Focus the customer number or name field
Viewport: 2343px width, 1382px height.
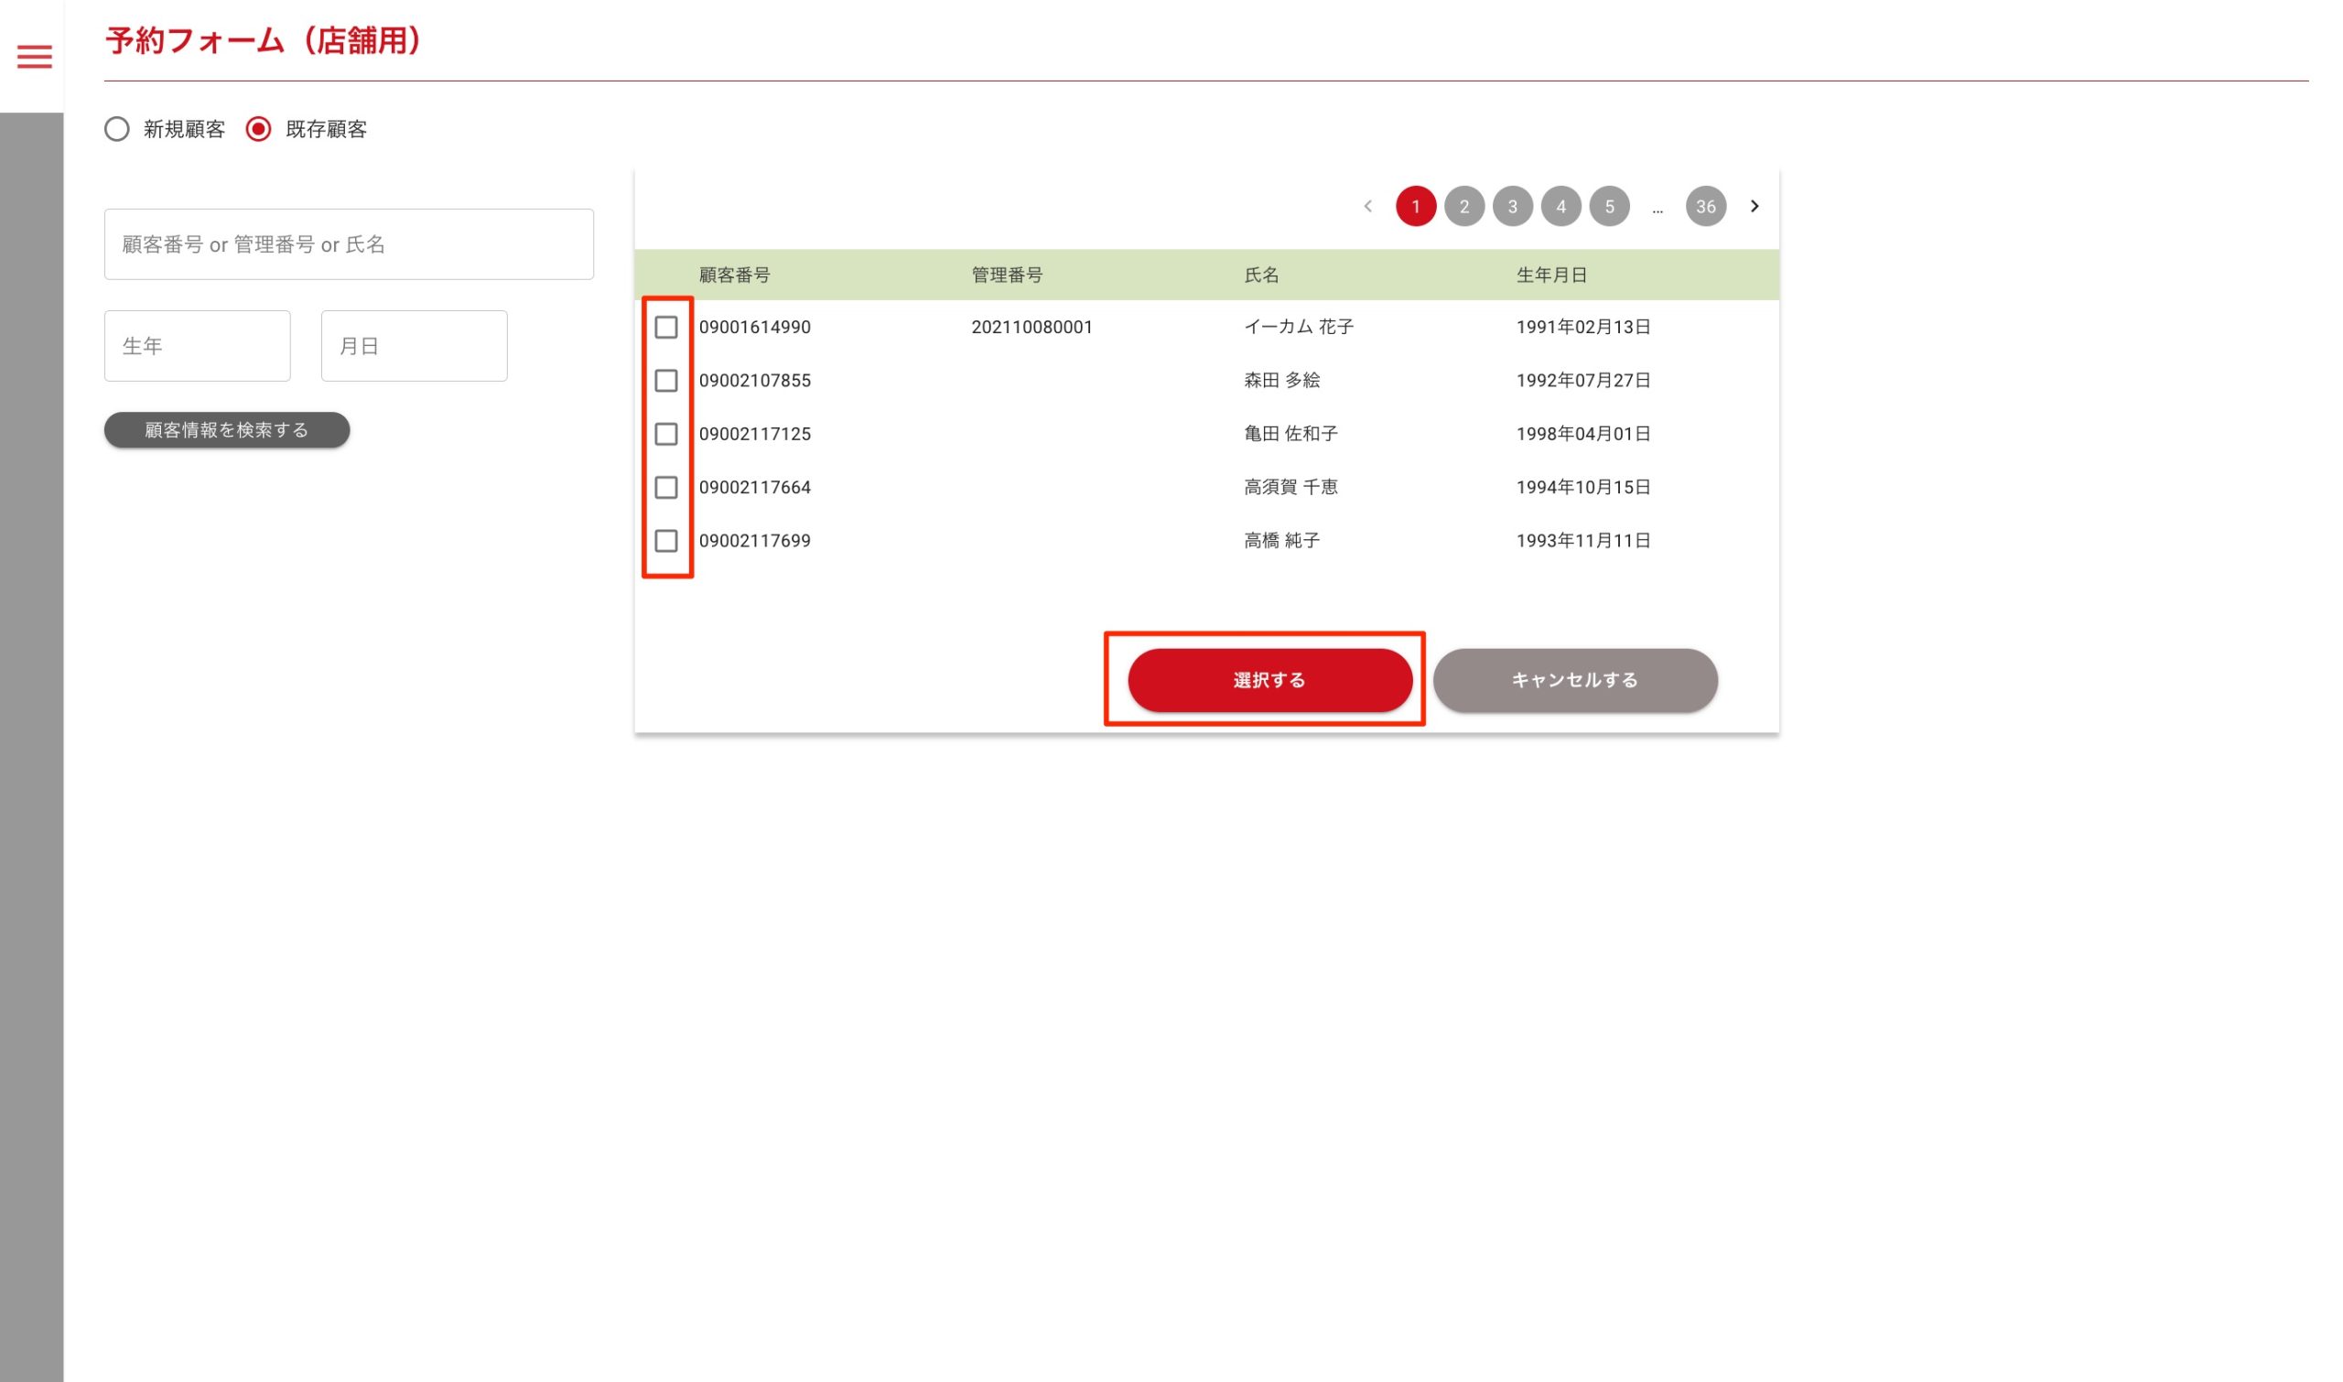point(349,244)
